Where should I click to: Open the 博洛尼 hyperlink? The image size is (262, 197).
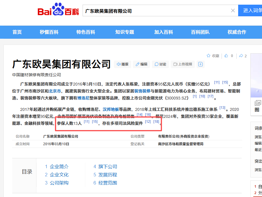83,98
